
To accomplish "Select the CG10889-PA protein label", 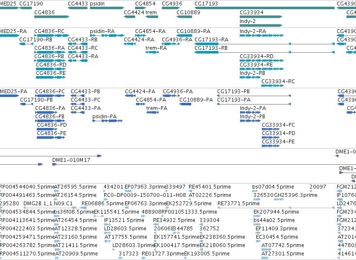I will 196,100.
